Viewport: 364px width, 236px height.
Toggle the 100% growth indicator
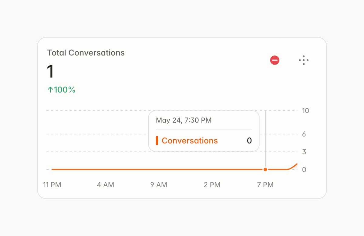[x=61, y=89]
